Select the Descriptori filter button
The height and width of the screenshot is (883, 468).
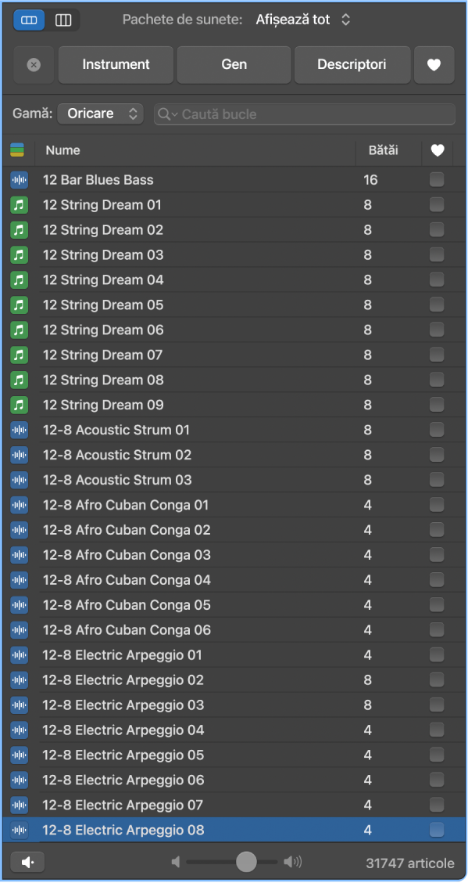coord(352,65)
